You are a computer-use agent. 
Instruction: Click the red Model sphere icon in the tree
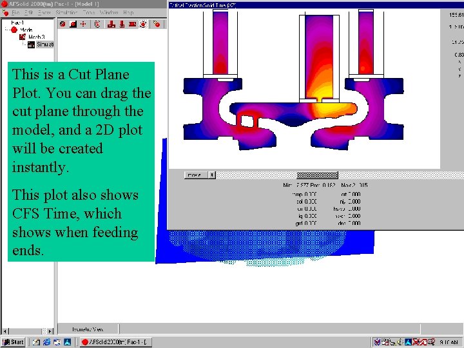[14, 30]
